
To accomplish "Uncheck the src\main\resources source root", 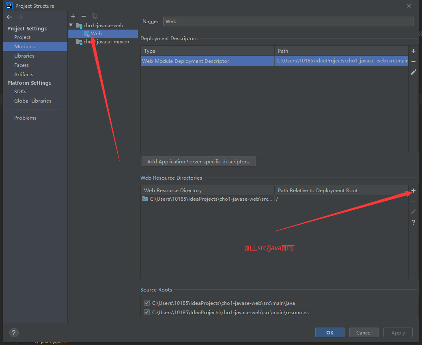I will (x=147, y=313).
